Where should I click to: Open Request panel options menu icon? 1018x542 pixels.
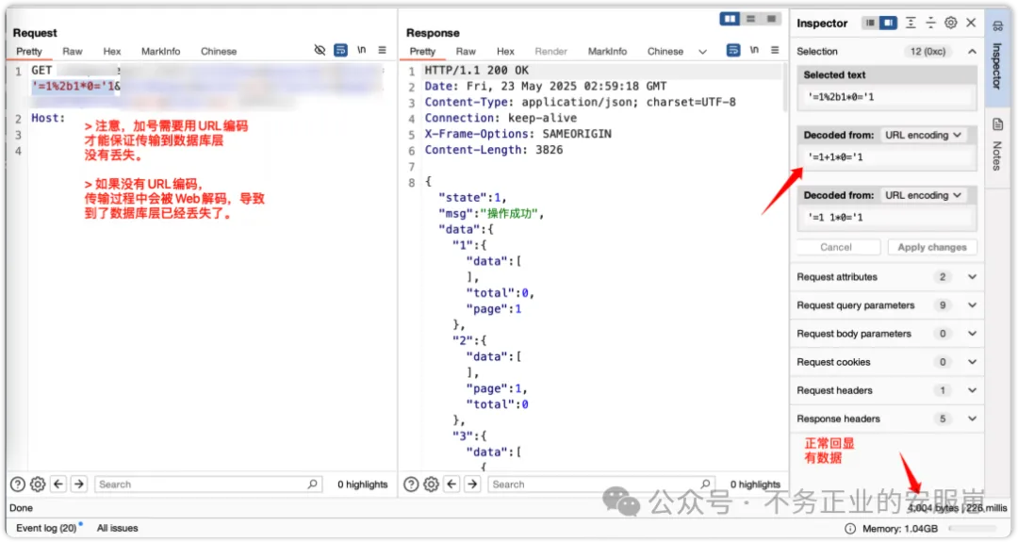[383, 50]
